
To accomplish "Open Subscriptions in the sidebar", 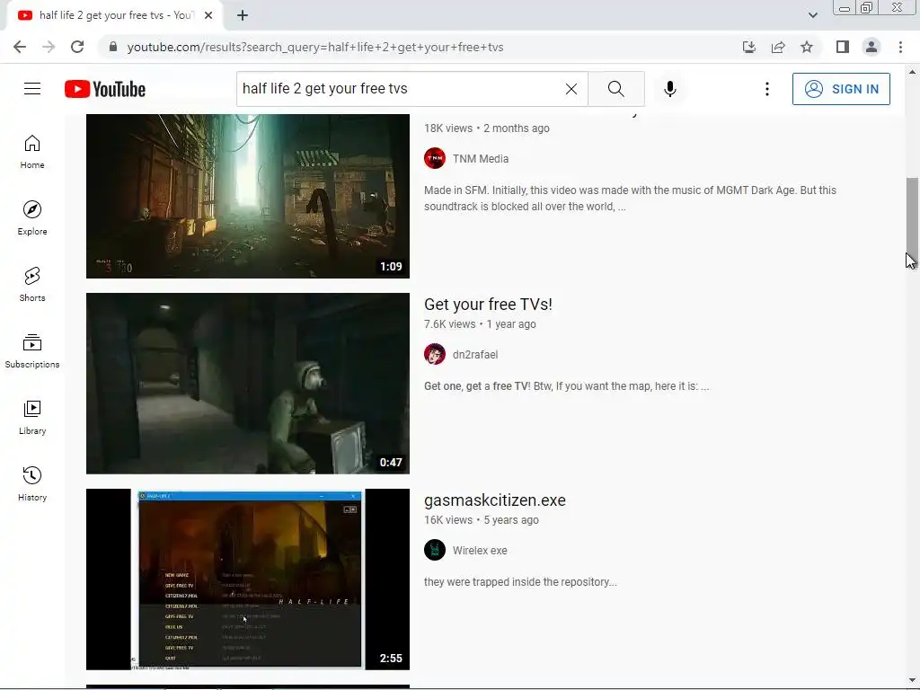I will 32,351.
